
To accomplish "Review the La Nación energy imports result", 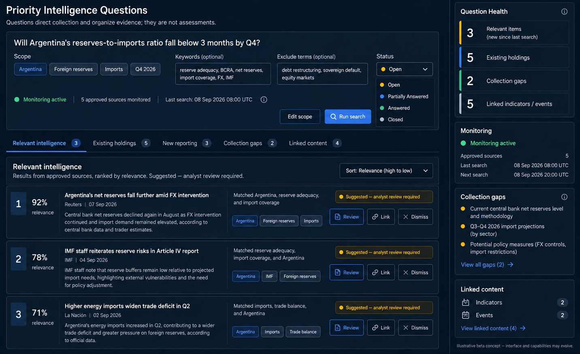I will 347,328.
